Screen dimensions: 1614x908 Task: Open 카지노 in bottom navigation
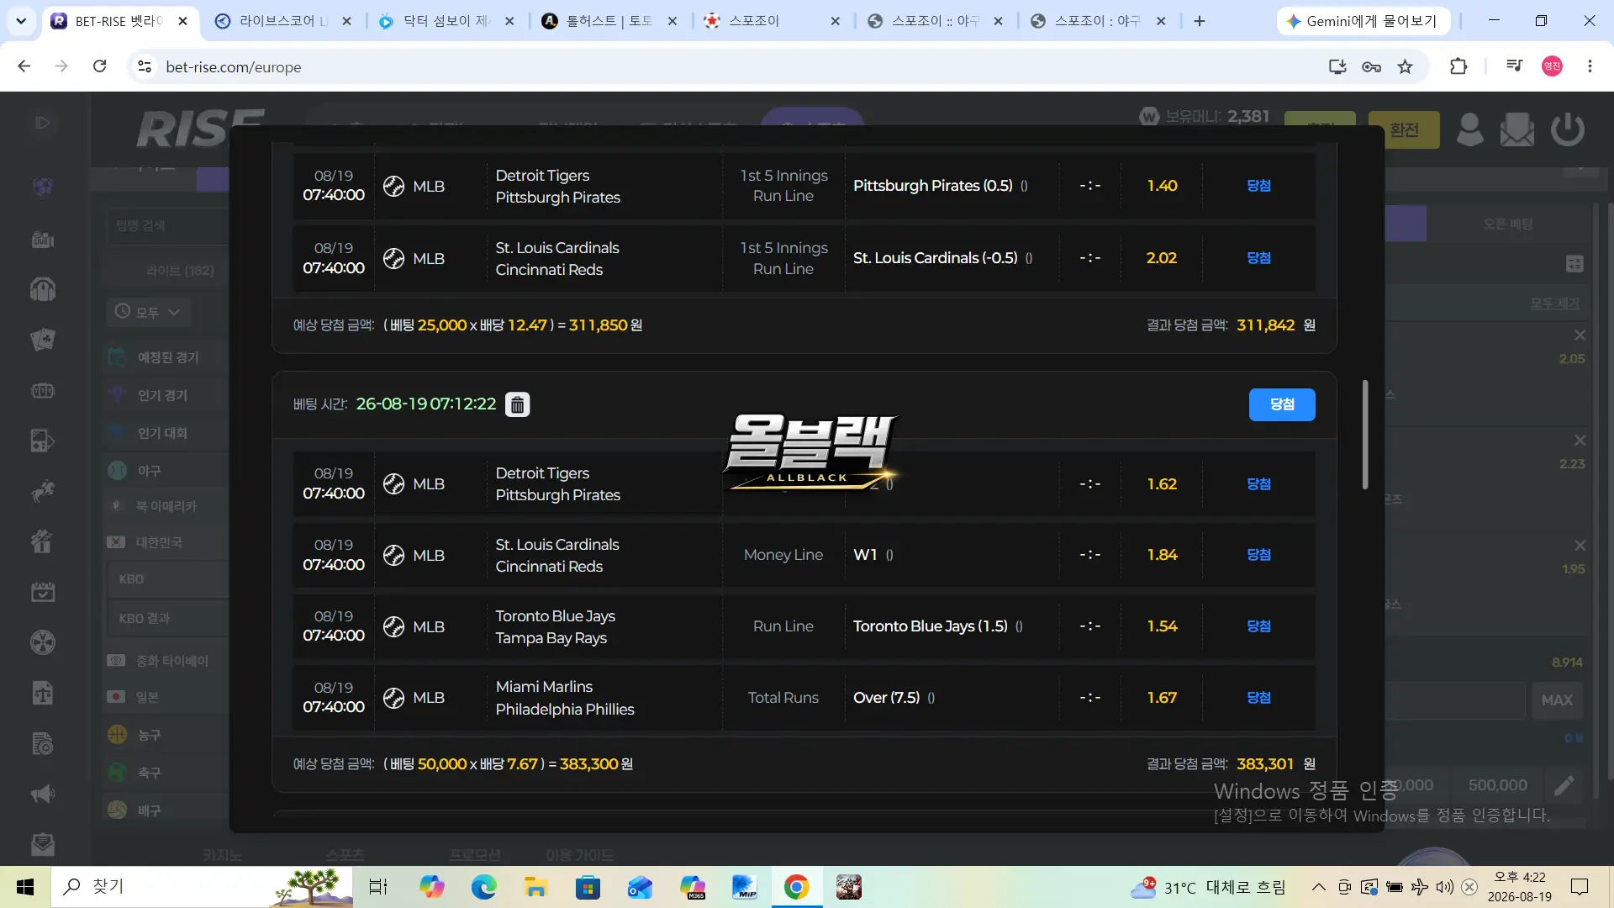pyautogui.click(x=222, y=855)
